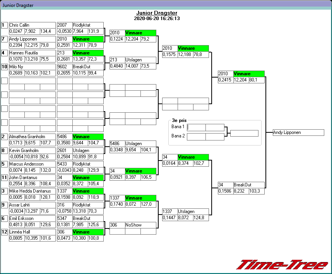This screenshot has height=274, width=332.
Task: Click the NoShow status cell
Action: click(x=140, y=225)
